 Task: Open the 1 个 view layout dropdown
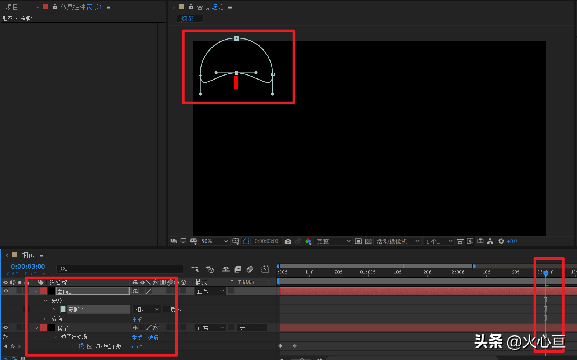(439, 241)
